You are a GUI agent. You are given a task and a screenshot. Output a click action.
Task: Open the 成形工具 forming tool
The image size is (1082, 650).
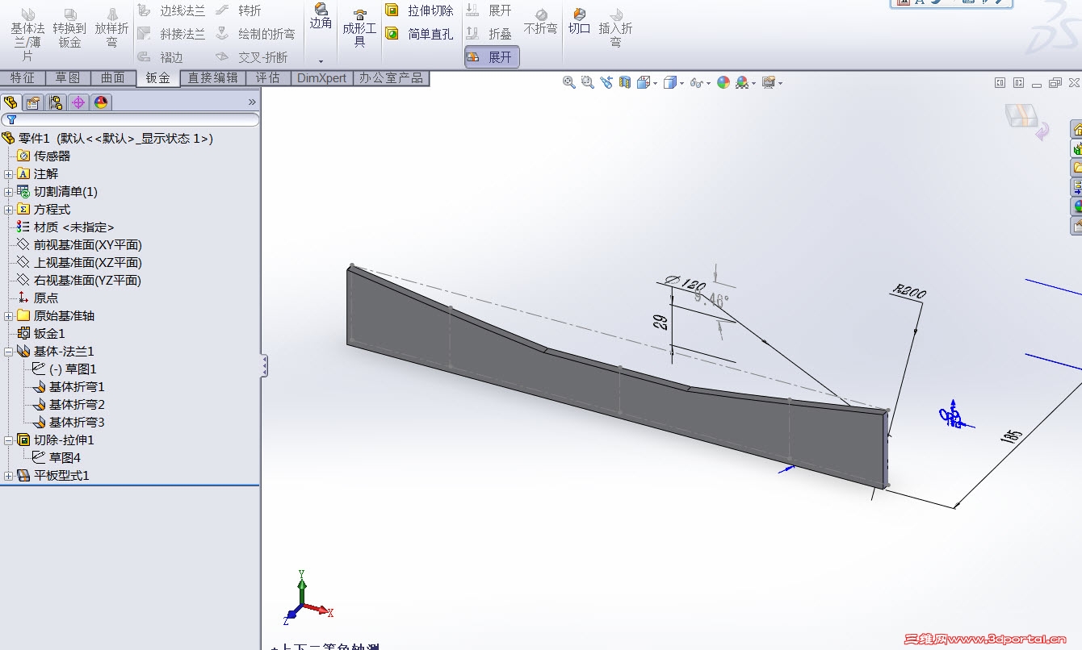tap(359, 28)
